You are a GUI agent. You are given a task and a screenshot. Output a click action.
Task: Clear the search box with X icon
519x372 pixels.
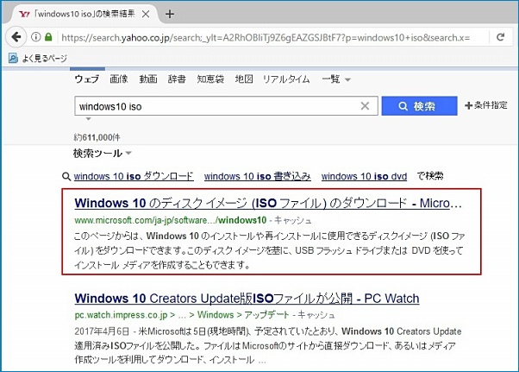pos(365,106)
